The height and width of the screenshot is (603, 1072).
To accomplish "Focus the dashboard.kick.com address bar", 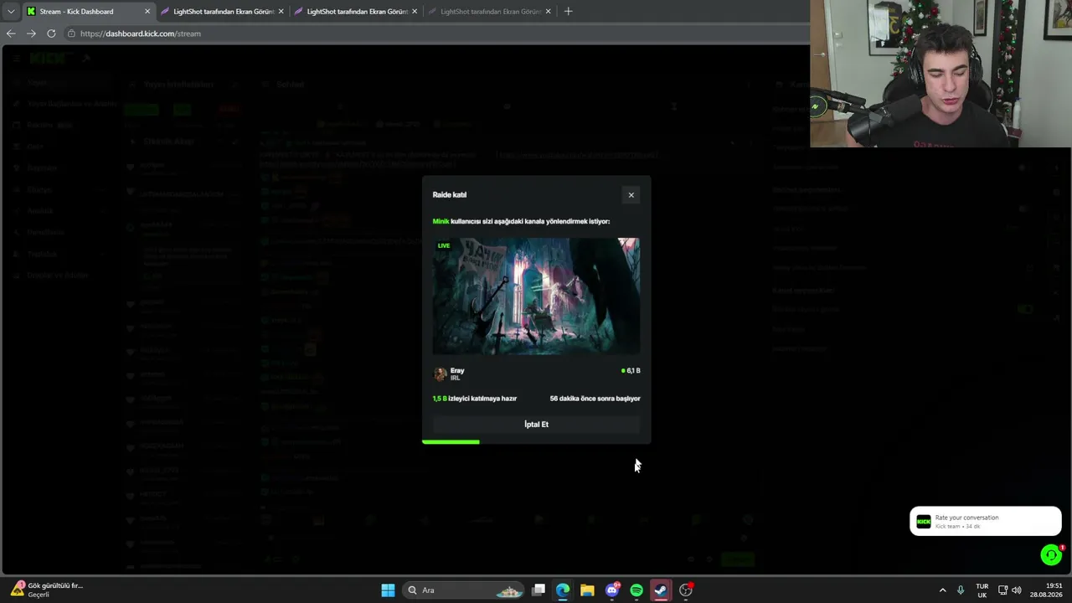I will pyautogui.click(x=435, y=33).
